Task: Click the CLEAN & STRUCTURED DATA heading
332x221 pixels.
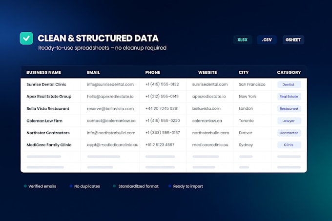Action: (x=98, y=38)
